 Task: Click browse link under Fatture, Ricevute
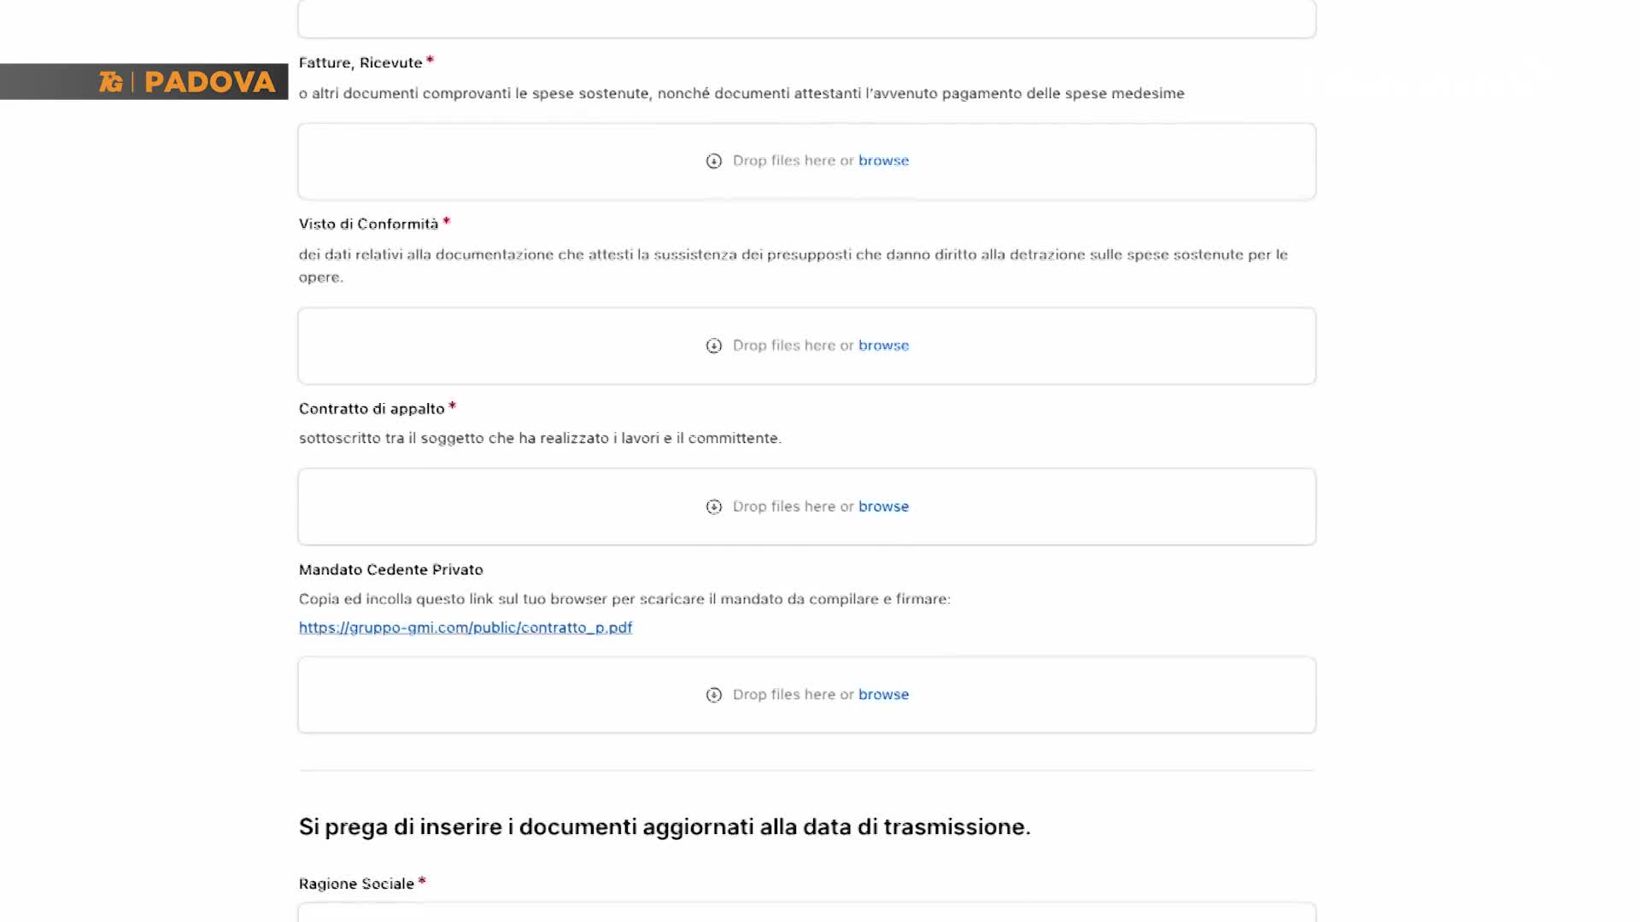tap(883, 160)
